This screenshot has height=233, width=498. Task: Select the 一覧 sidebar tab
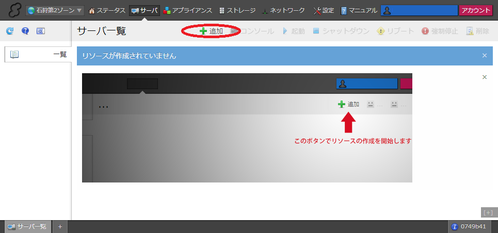tap(38, 54)
